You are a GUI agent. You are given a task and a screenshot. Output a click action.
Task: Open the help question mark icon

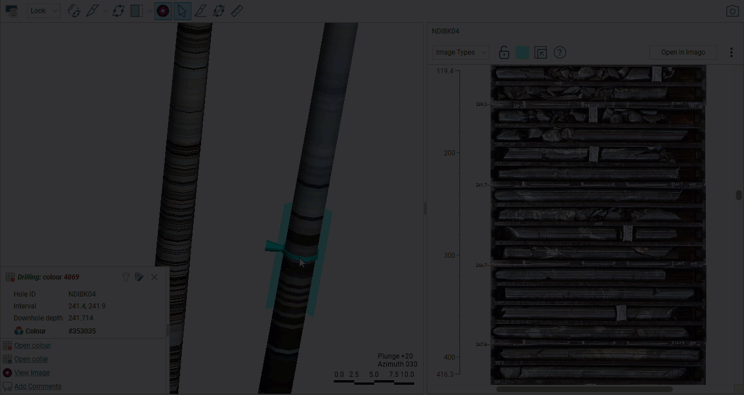pyautogui.click(x=560, y=52)
